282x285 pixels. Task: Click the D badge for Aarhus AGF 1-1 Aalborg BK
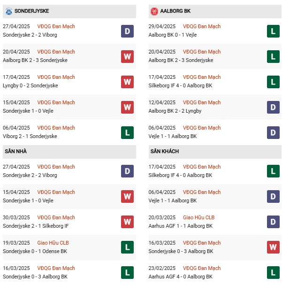point(273,223)
